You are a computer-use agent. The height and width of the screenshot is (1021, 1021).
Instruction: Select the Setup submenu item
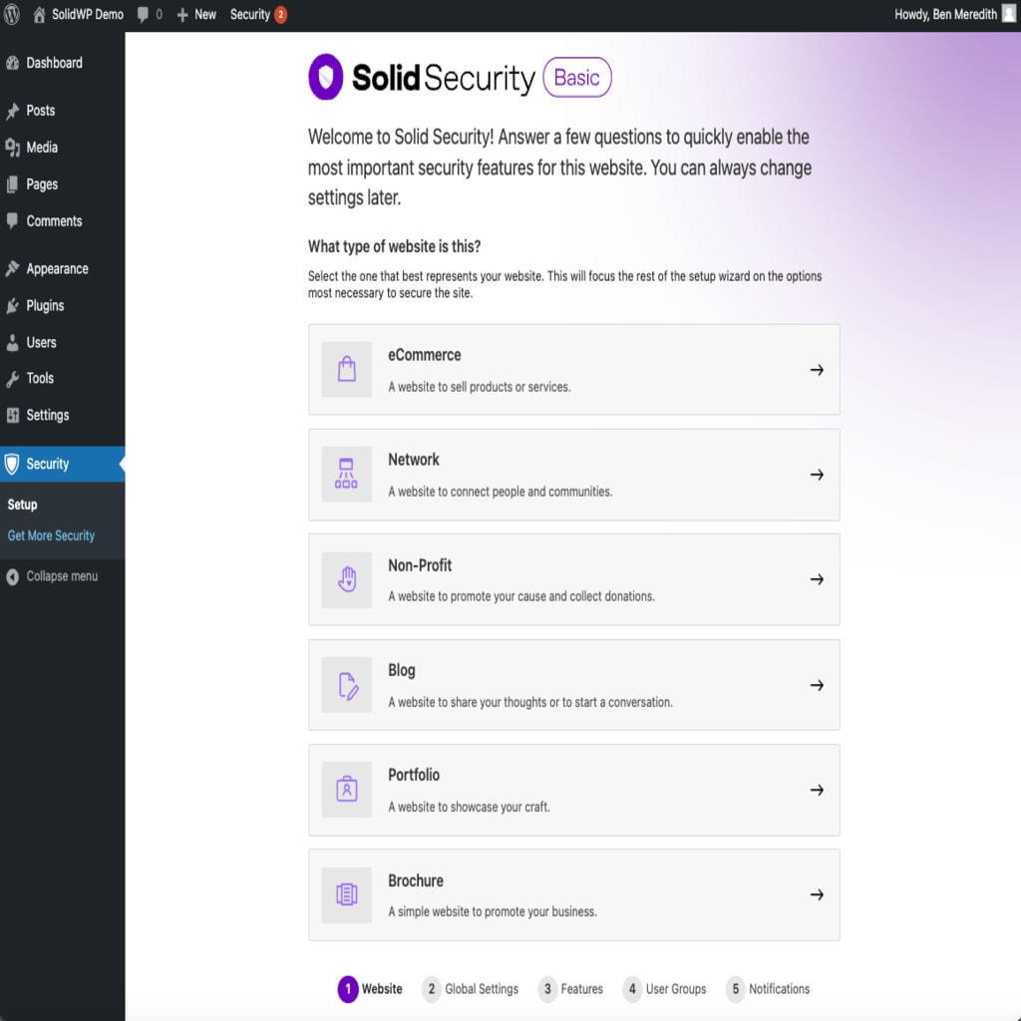coord(22,505)
